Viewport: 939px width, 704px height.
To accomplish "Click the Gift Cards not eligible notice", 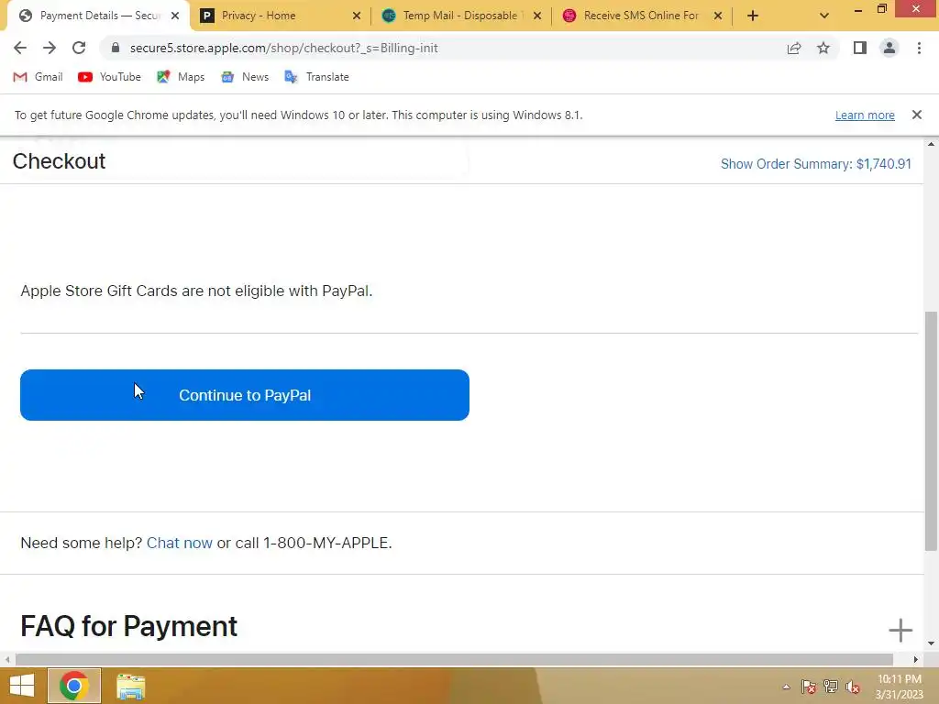I will (x=196, y=291).
